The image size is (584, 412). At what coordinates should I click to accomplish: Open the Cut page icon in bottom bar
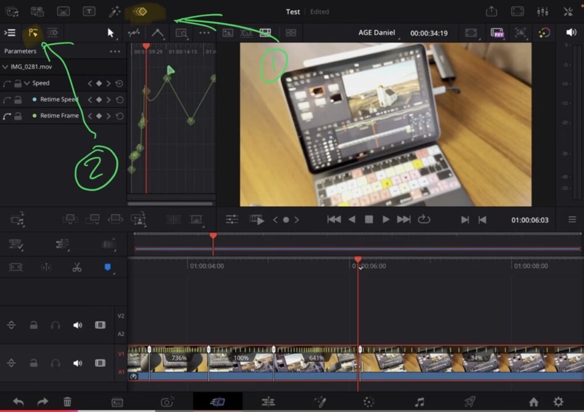point(217,402)
